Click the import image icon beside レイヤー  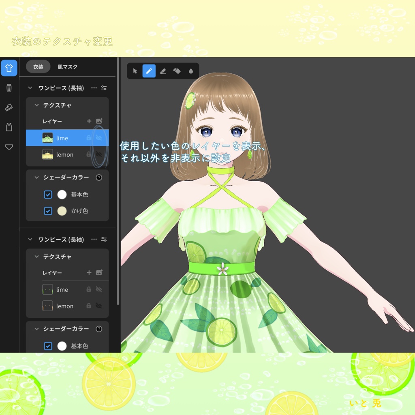(x=100, y=121)
